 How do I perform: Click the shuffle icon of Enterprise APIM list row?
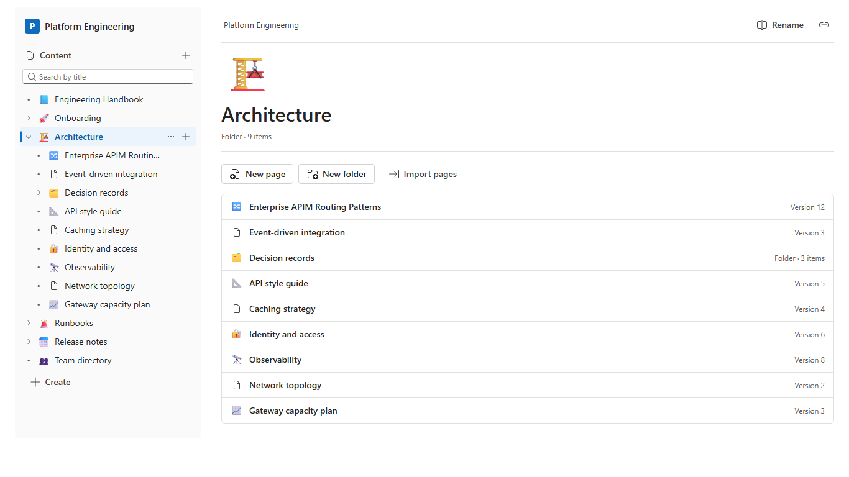pyautogui.click(x=236, y=207)
